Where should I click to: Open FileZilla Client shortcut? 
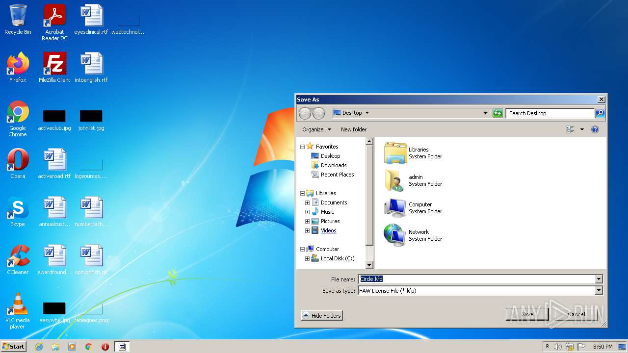click(x=54, y=68)
